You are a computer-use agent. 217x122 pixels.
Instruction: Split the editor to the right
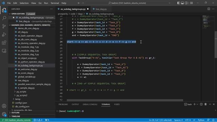pyautogui.click(x=209, y=9)
